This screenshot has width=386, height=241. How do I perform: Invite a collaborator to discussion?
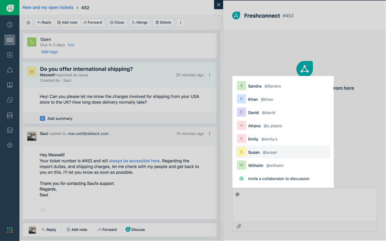(x=278, y=179)
